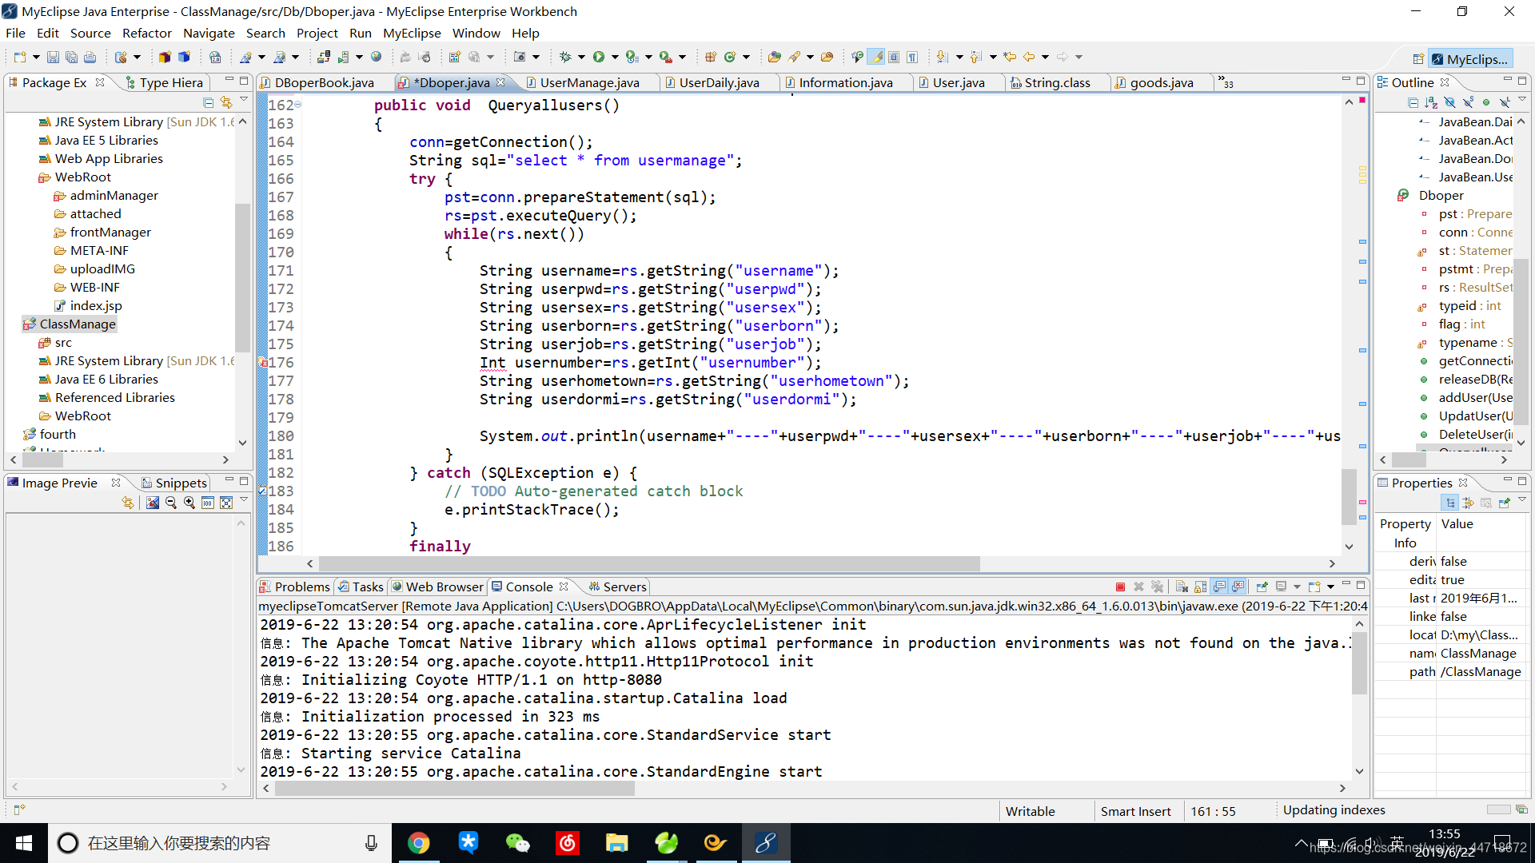The image size is (1535, 863).
Task: Open Properties view menu triangle
Action: tap(1522, 499)
